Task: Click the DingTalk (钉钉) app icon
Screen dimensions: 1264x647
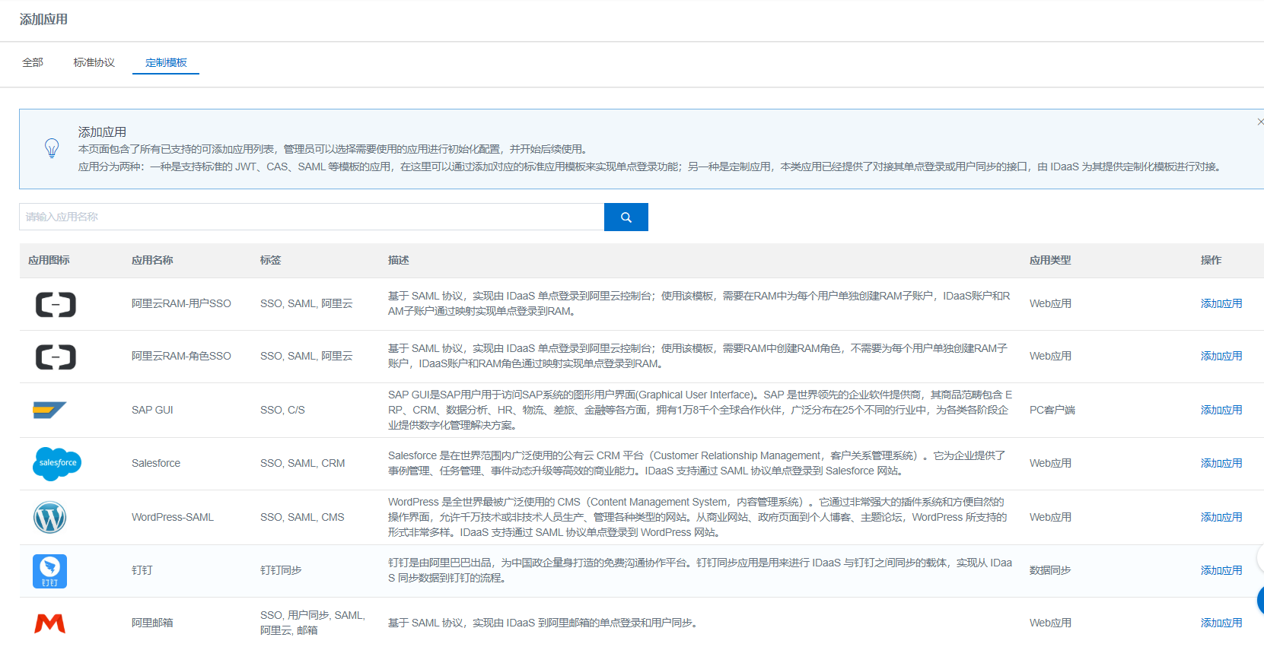Action: point(49,571)
